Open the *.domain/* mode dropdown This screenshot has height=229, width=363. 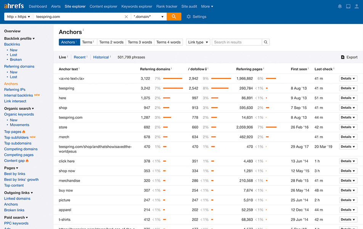tap(149, 17)
